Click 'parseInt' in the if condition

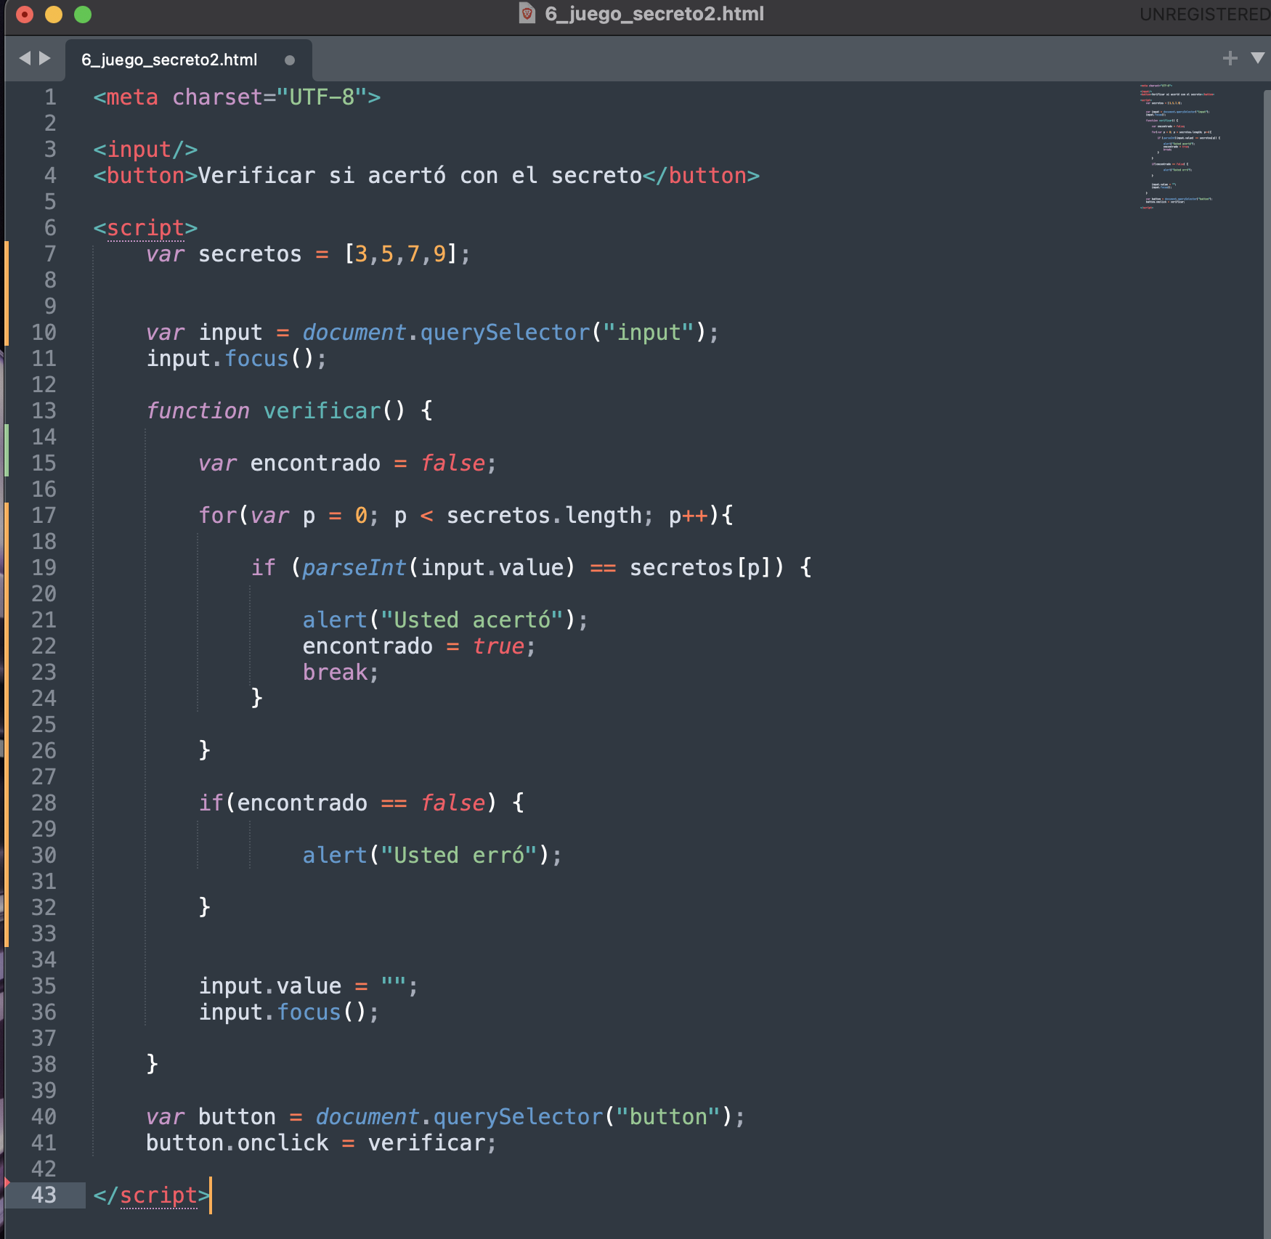[354, 567]
